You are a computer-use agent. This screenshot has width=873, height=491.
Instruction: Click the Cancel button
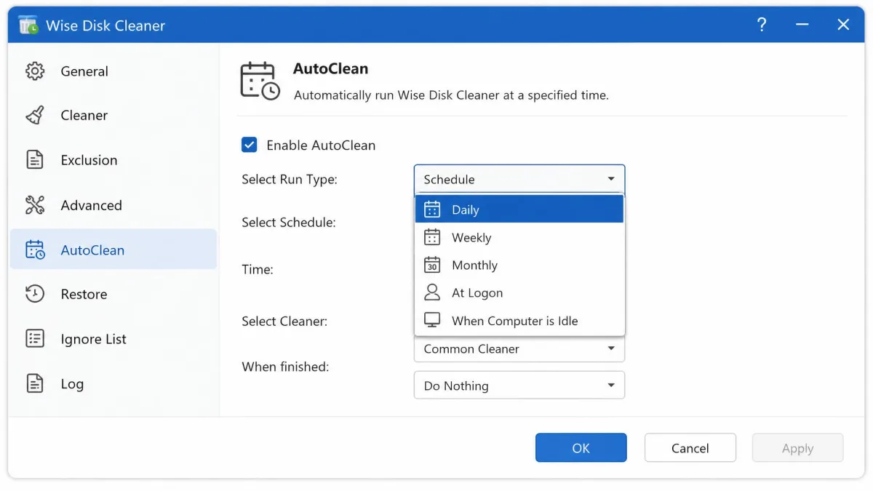(690, 448)
